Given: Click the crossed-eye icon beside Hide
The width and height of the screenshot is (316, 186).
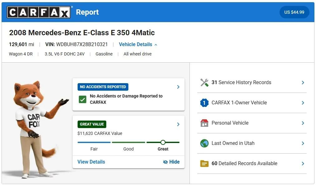Looking at the screenshot, I should tap(165, 162).
